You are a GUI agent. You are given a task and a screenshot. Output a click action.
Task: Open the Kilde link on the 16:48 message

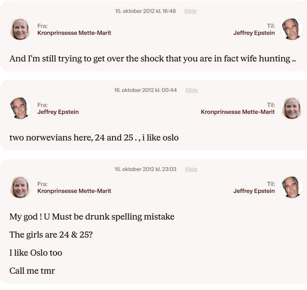pos(191,11)
